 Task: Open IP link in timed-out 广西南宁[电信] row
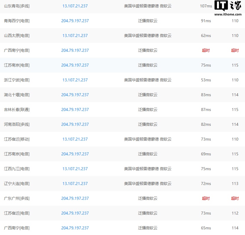(x=75, y=50)
